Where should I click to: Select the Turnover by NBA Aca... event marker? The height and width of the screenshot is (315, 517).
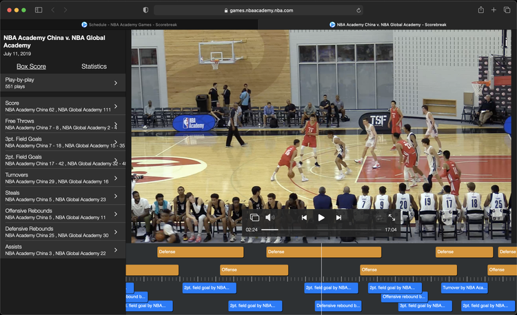(464, 287)
